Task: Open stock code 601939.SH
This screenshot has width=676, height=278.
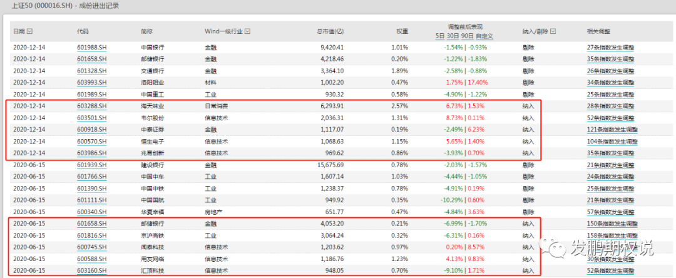Action: pos(91,165)
